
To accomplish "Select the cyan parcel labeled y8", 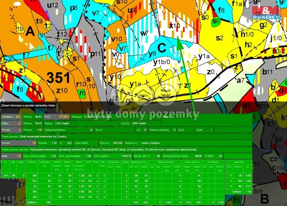I will point(152,53).
